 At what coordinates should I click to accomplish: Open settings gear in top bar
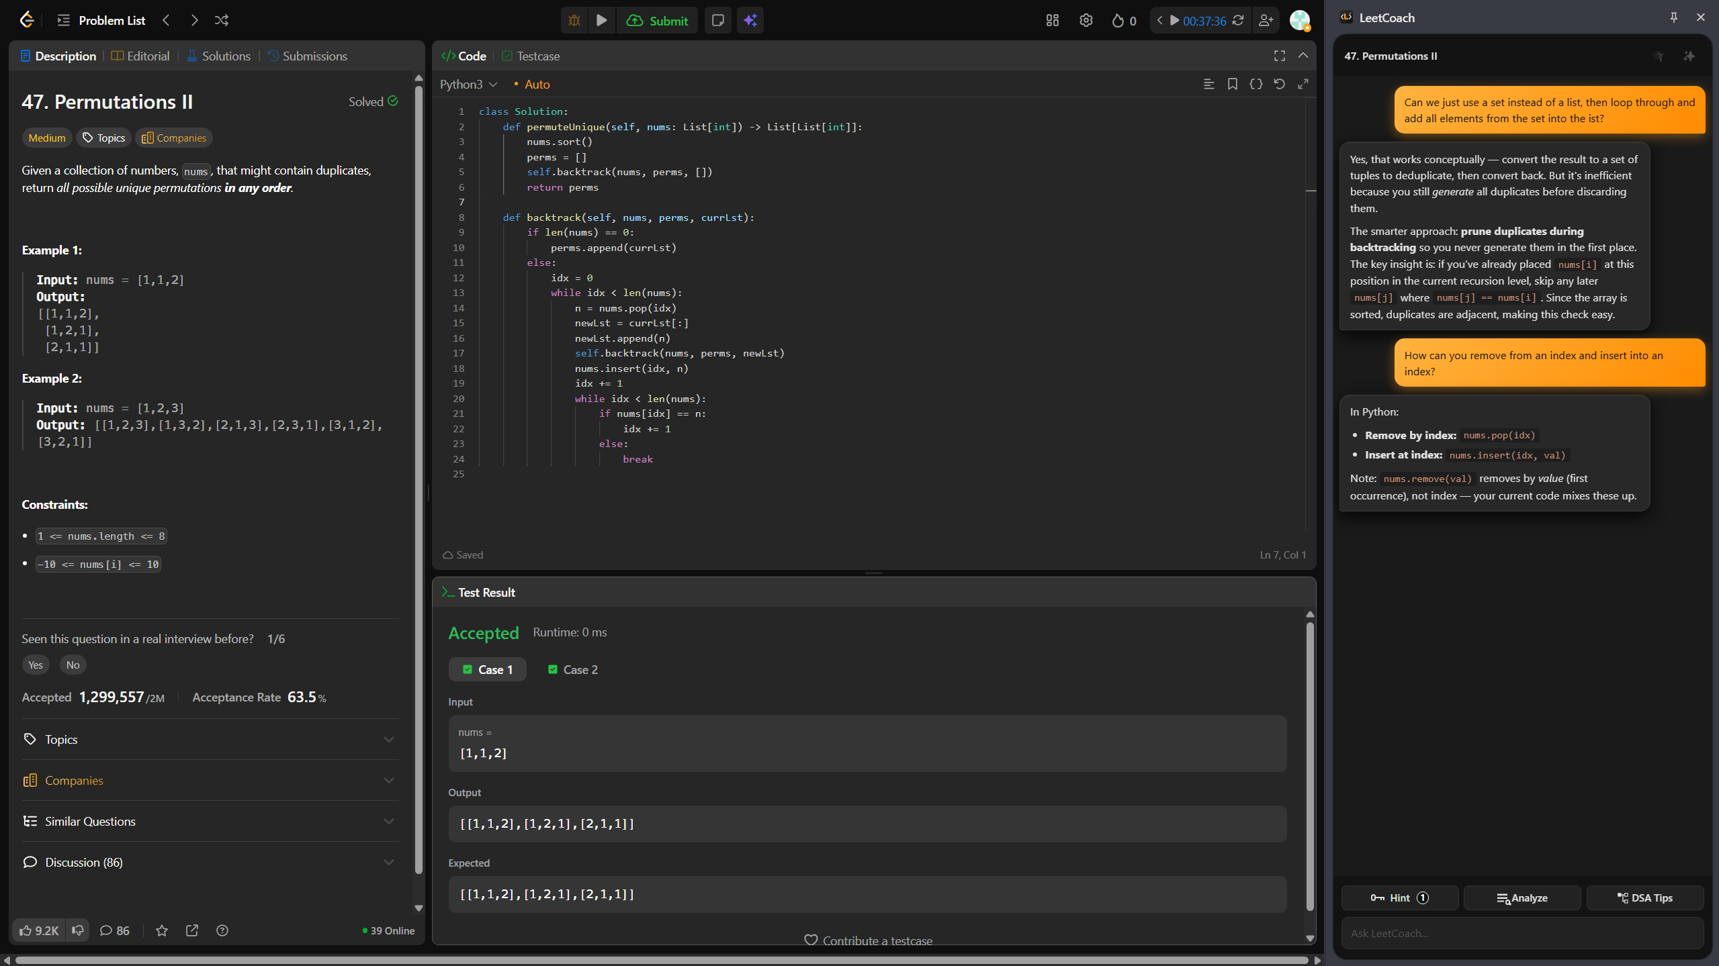(1086, 21)
